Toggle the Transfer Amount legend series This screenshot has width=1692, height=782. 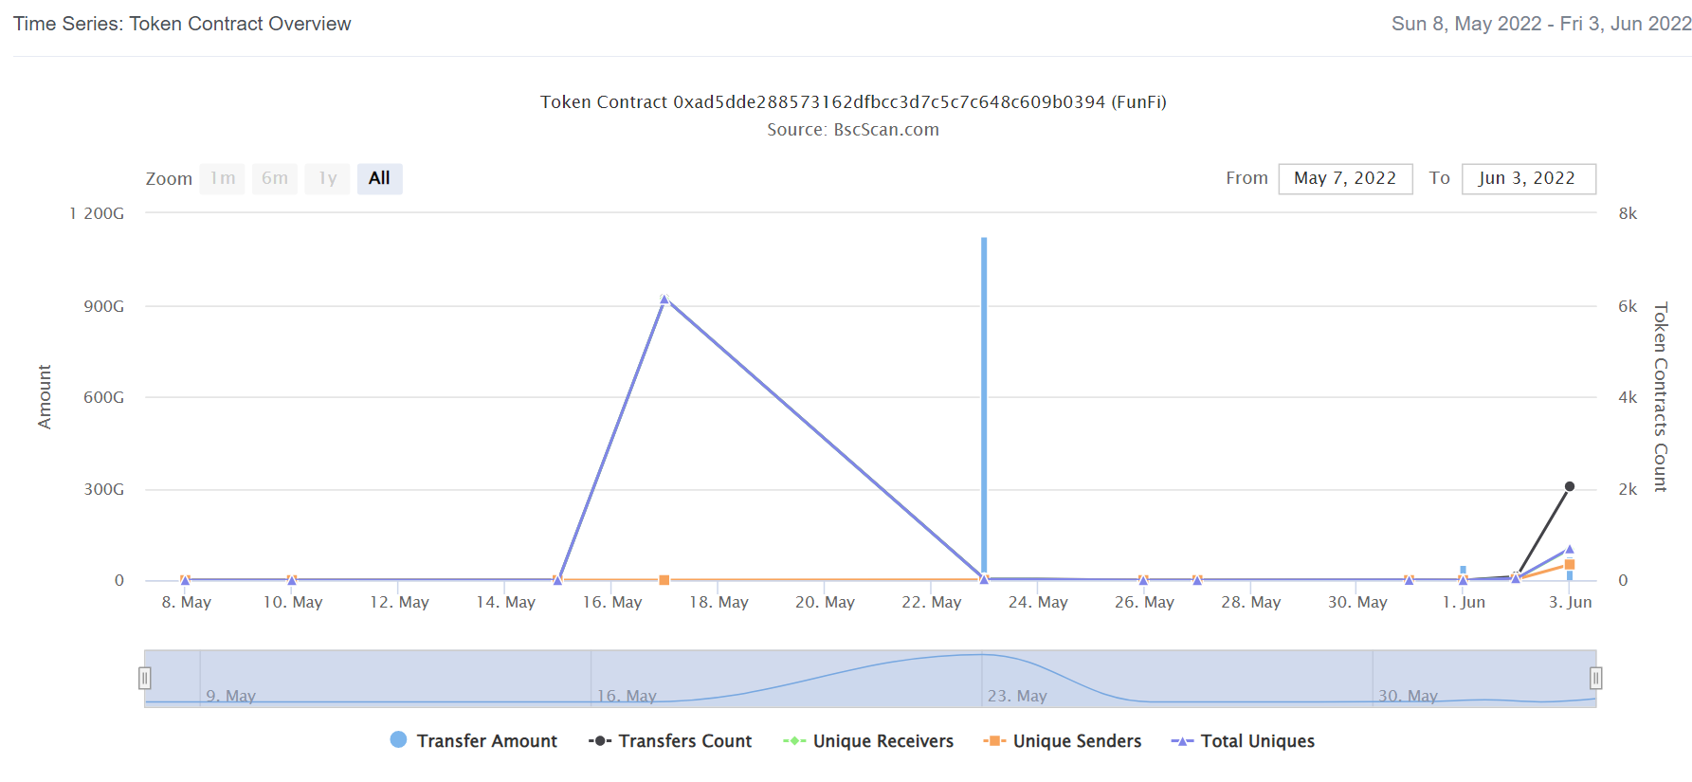(474, 741)
